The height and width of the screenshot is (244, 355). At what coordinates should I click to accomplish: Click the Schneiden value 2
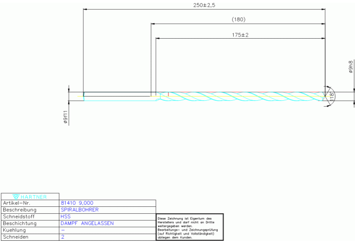pyautogui.click(x=63, y=238)
